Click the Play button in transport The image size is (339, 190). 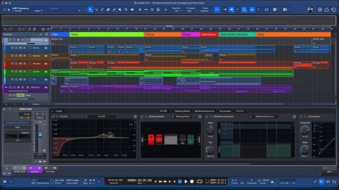[186, 181]
